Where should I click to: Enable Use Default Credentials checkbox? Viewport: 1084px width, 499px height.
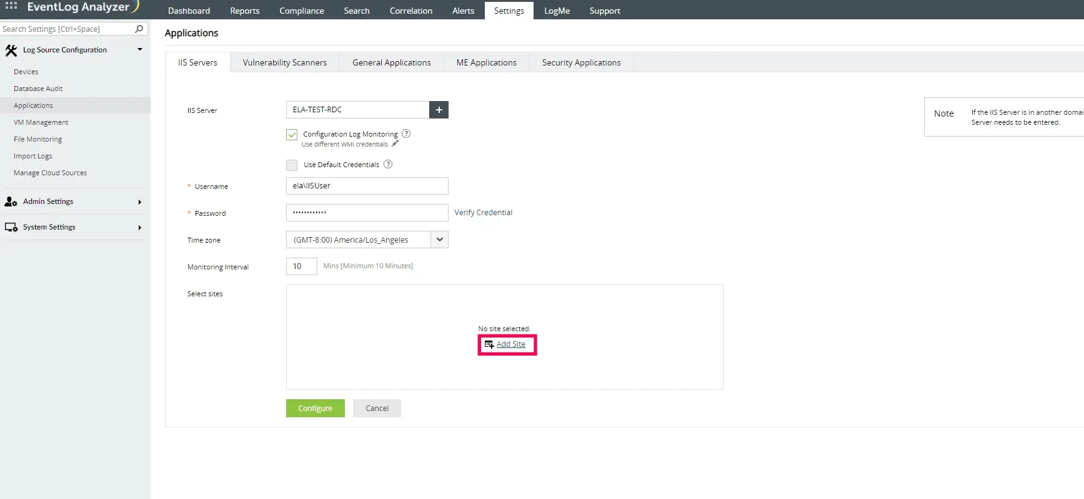[292, 165]
